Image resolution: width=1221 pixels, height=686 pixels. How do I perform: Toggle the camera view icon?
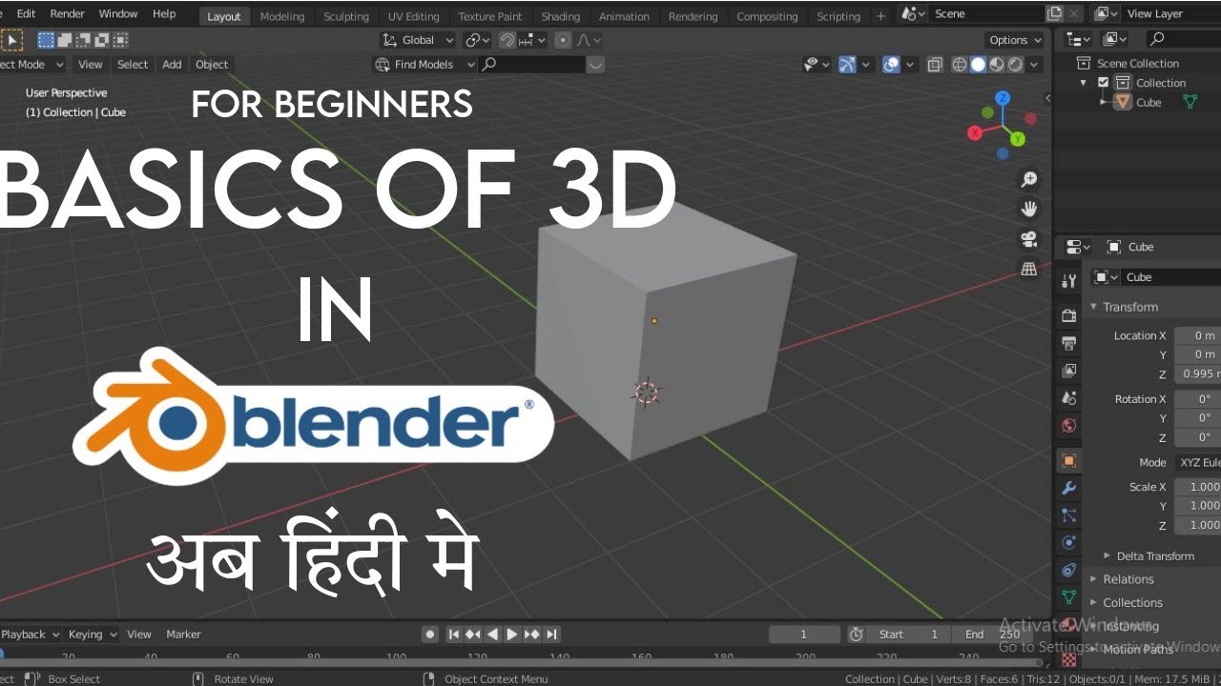1029,239
